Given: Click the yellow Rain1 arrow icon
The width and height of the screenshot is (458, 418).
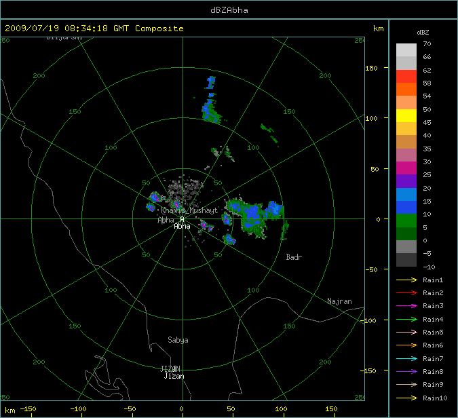Looking at the screenshot, I should pos(406,280).
